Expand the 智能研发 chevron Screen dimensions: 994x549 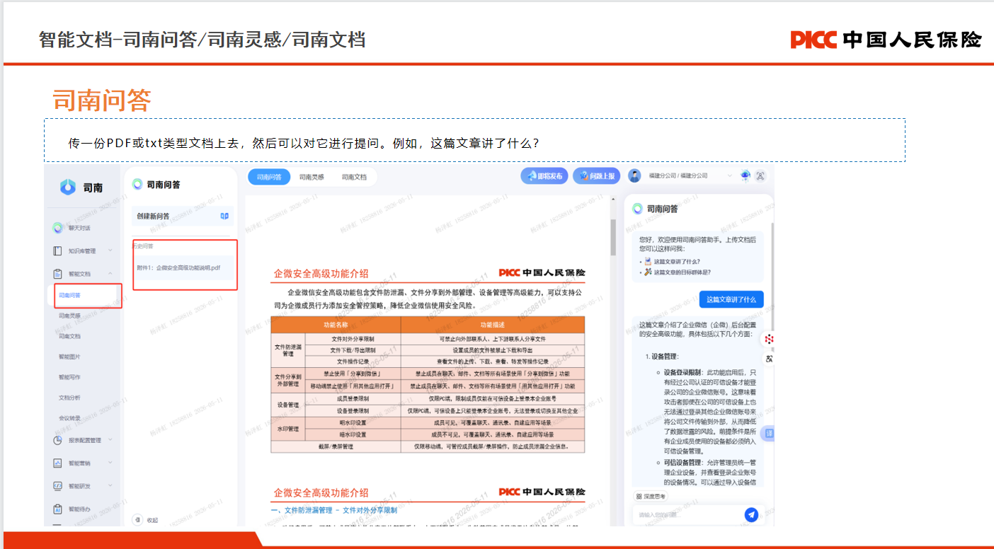110,486
